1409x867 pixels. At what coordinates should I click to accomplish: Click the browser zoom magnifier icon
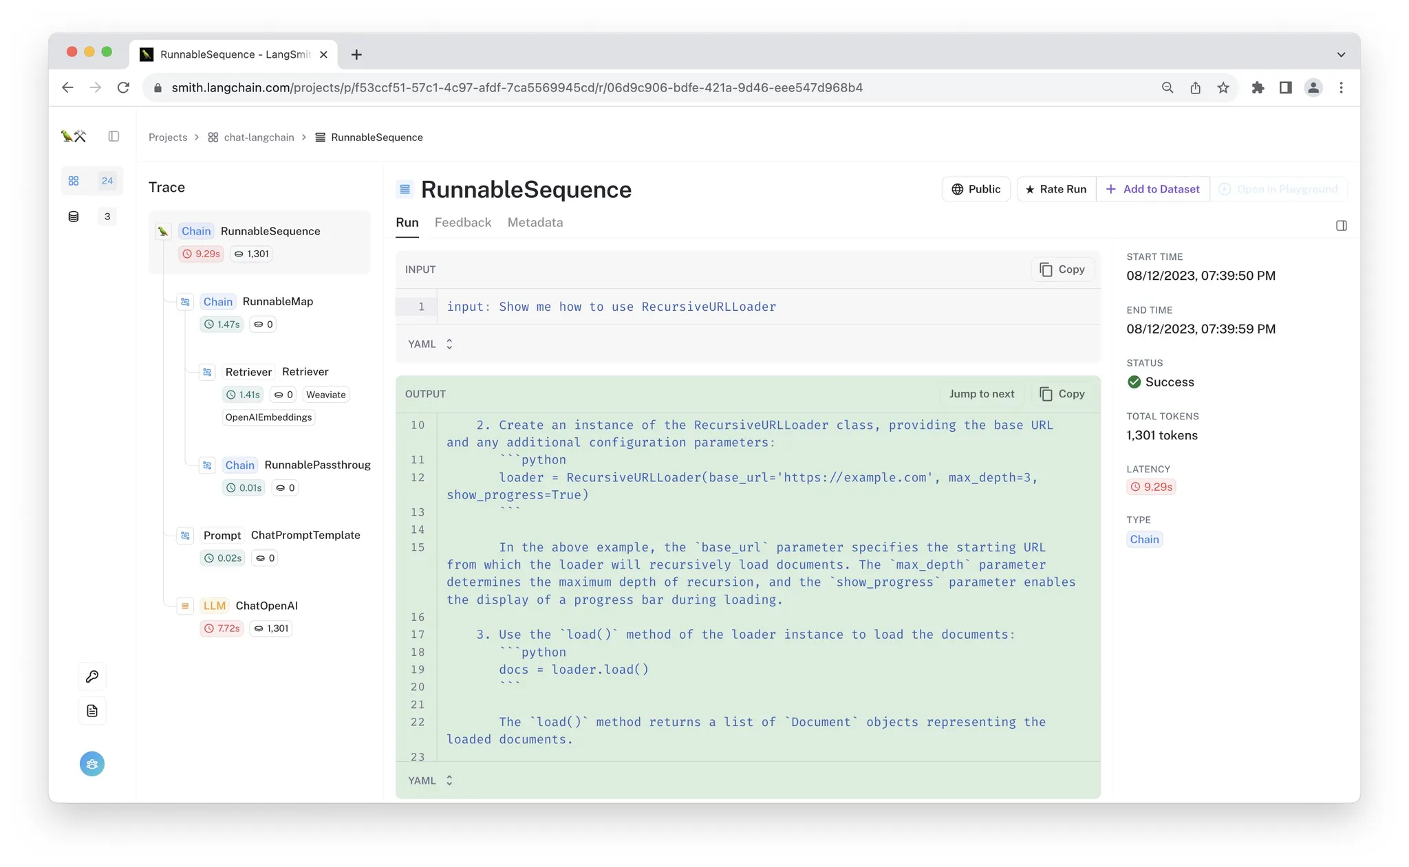[x=1168, y=87]
